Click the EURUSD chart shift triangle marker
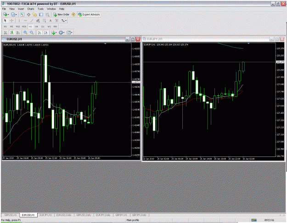This screenshot has width=287, height=223. coord(105,44)
